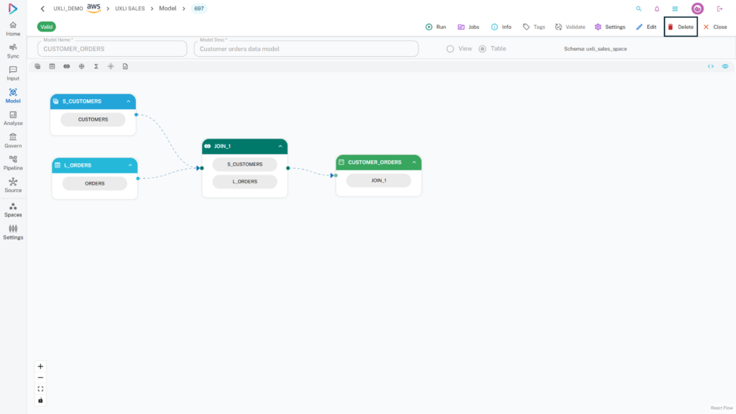Open Pipeline in the sidebar

(x=13, y=163)
